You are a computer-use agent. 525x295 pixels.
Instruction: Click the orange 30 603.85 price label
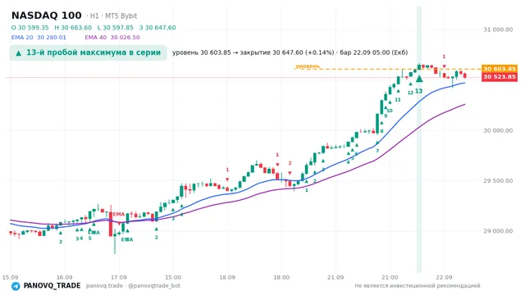point(500,69)
